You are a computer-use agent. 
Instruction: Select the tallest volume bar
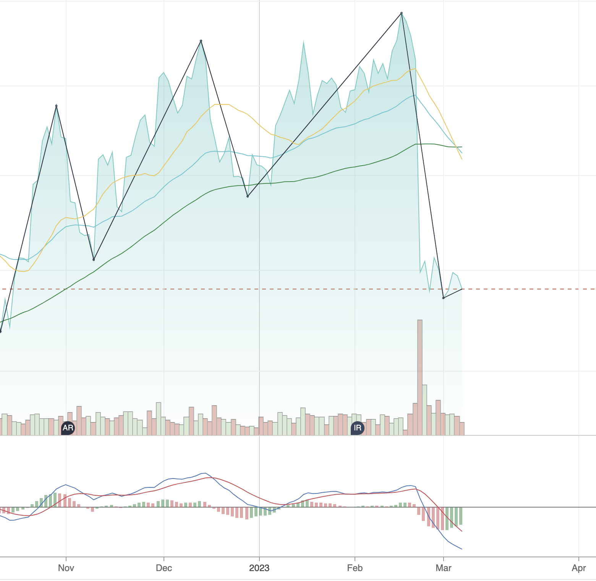click(x=420, y=377)
